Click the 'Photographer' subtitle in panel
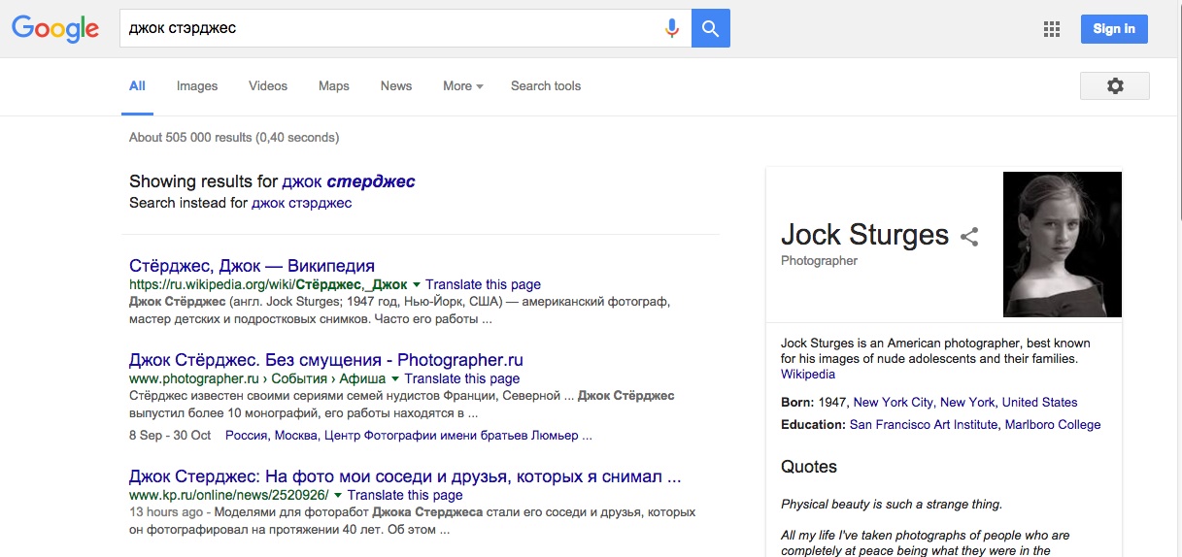This screenshot has width=1182, height=557. point(819,260)
